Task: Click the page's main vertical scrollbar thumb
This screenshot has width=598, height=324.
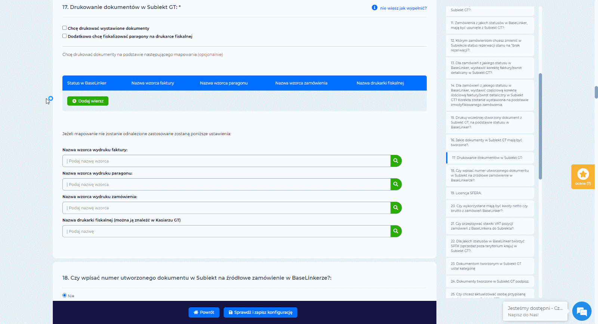Action: pos(596,92)
